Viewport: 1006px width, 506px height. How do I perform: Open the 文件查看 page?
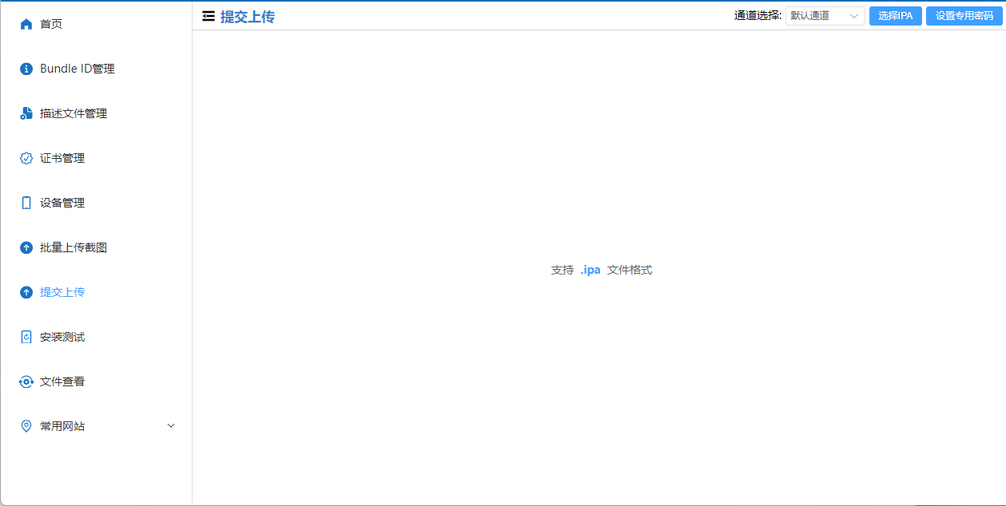96,381
